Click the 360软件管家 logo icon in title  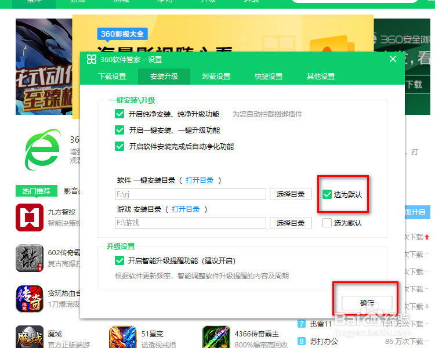92,59
